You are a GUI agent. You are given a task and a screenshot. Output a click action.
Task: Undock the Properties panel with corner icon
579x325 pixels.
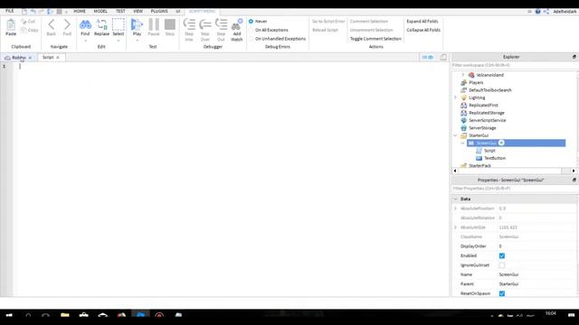click(x=574, y=180)
